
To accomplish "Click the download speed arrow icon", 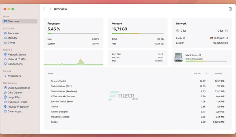I will coord(226,31).
